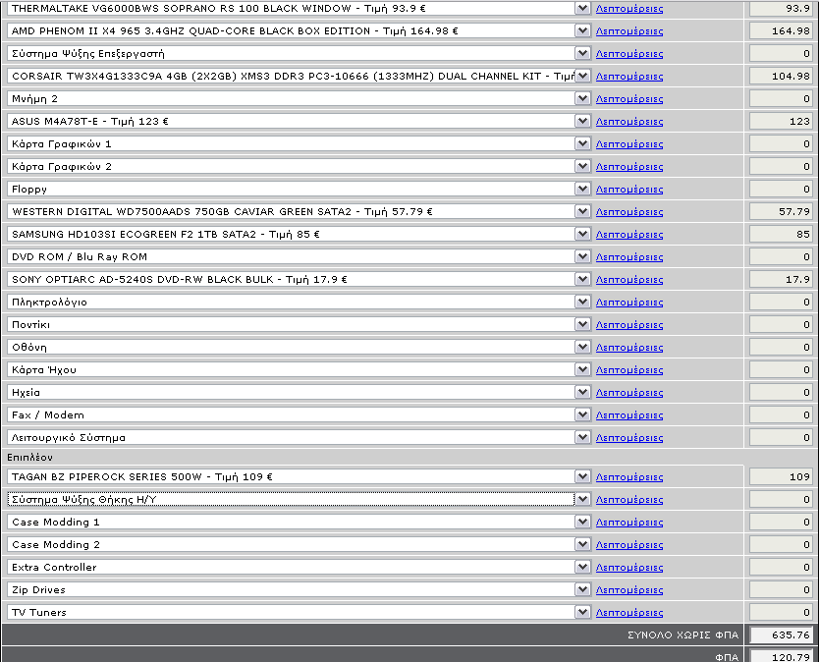Open the Case Modding 1 dropdown
This screenshot has height=662, width=819.
pyautogui.click(x=299, y=522)
